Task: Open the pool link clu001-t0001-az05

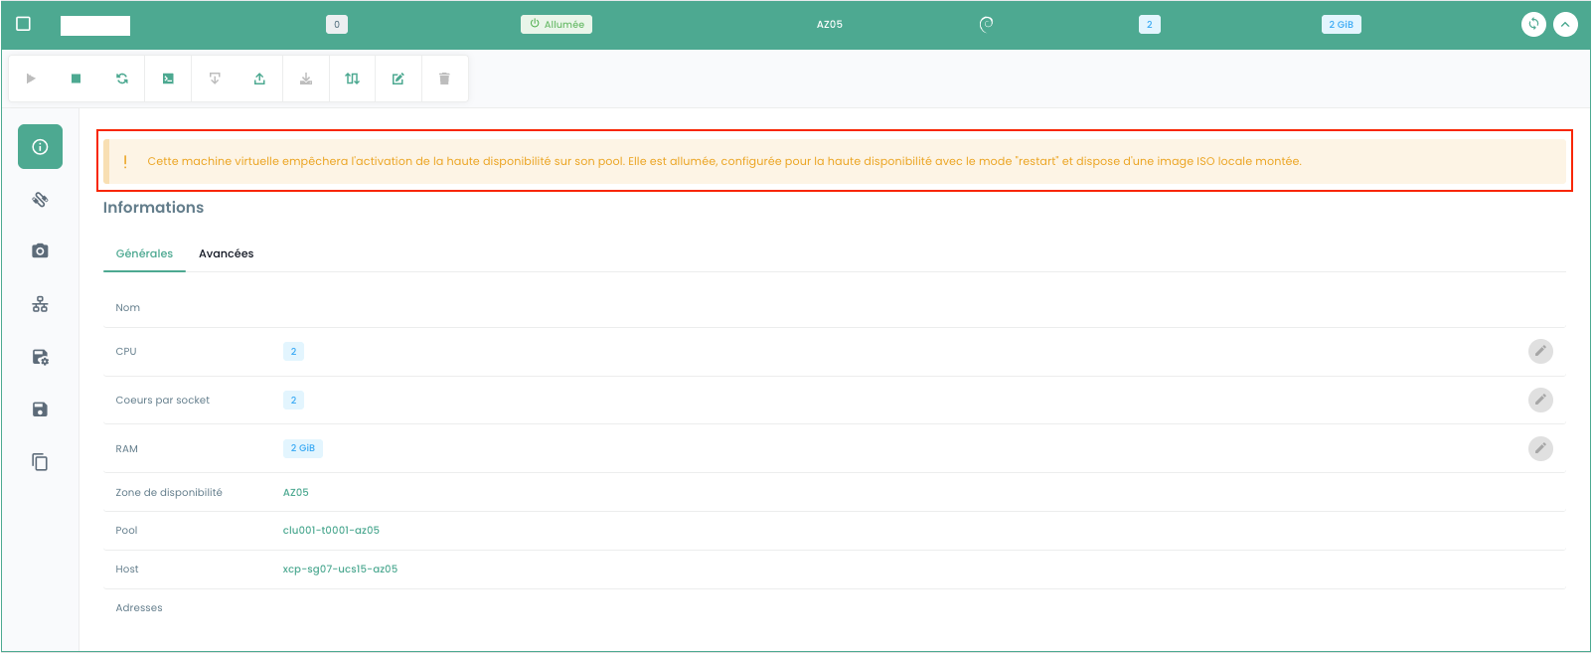Action: pyautogui.click(x=331, y=531)
